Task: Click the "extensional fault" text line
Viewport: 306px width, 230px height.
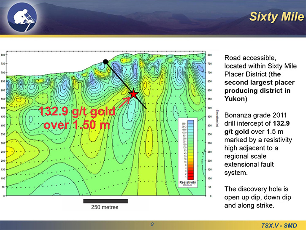Action: coord(249,164)
